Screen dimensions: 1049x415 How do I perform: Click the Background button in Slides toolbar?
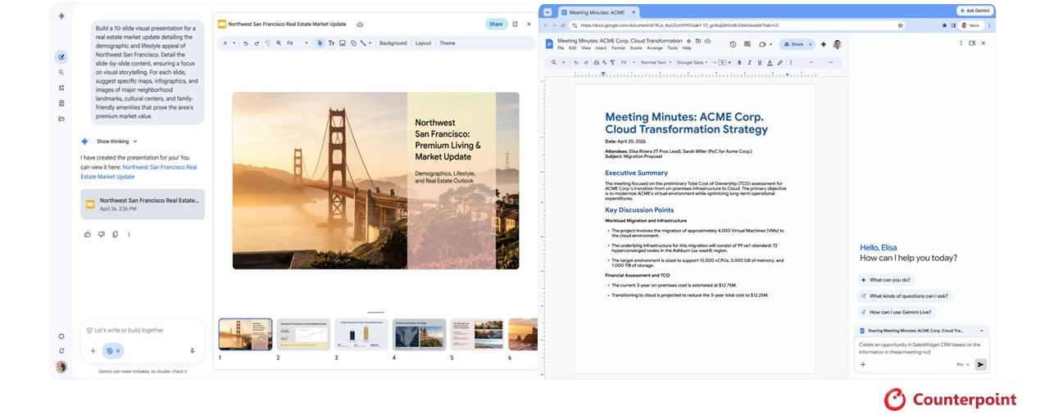[x=393, y=43]
